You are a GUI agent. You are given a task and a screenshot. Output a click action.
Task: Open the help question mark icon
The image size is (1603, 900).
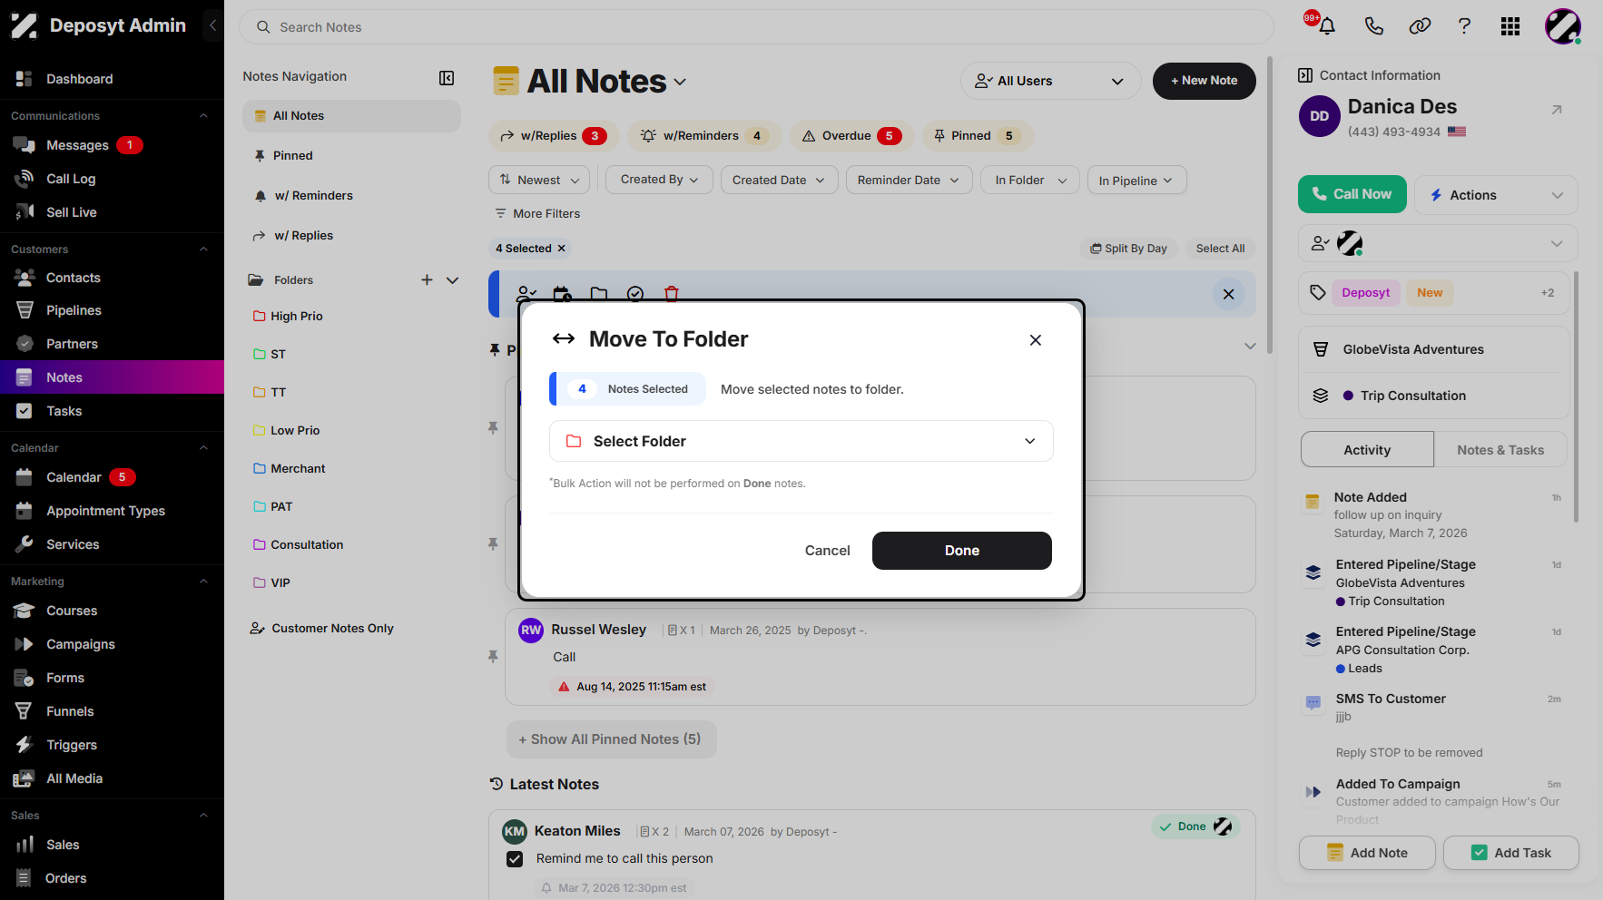point(1464,26)
